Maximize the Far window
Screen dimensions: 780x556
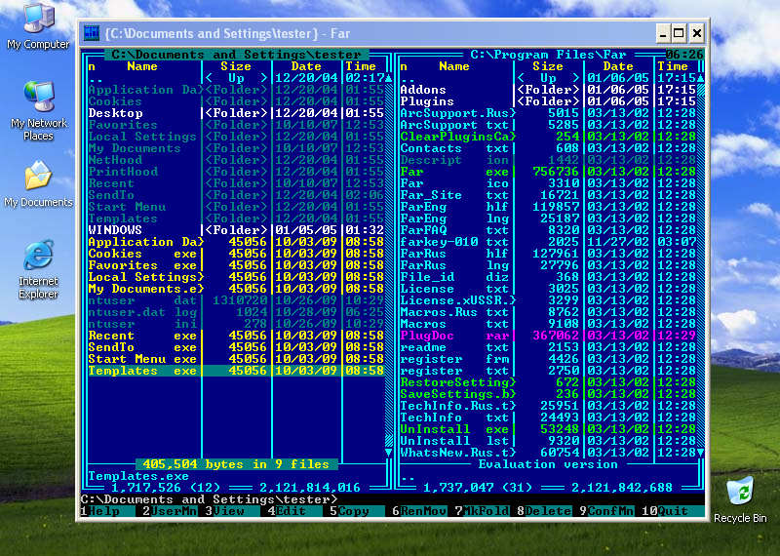679,33
